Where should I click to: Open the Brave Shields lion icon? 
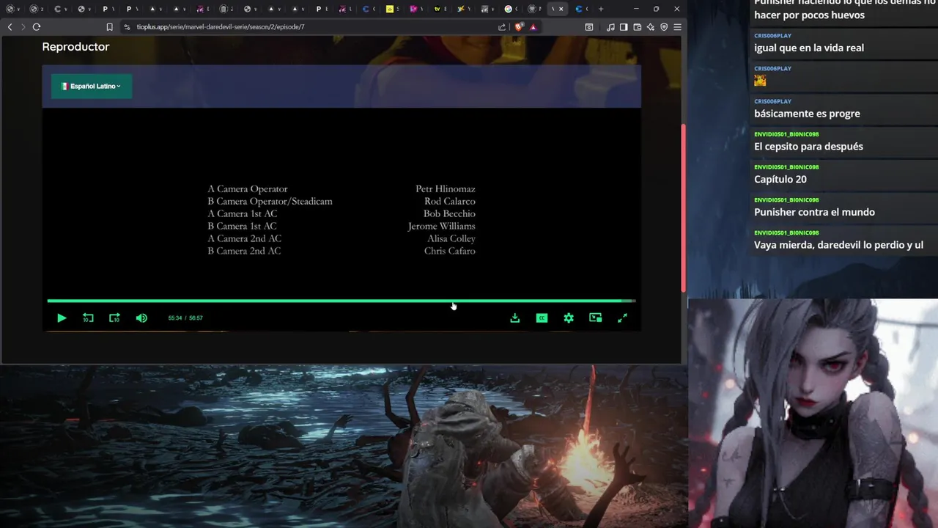(x=519, y=27)
